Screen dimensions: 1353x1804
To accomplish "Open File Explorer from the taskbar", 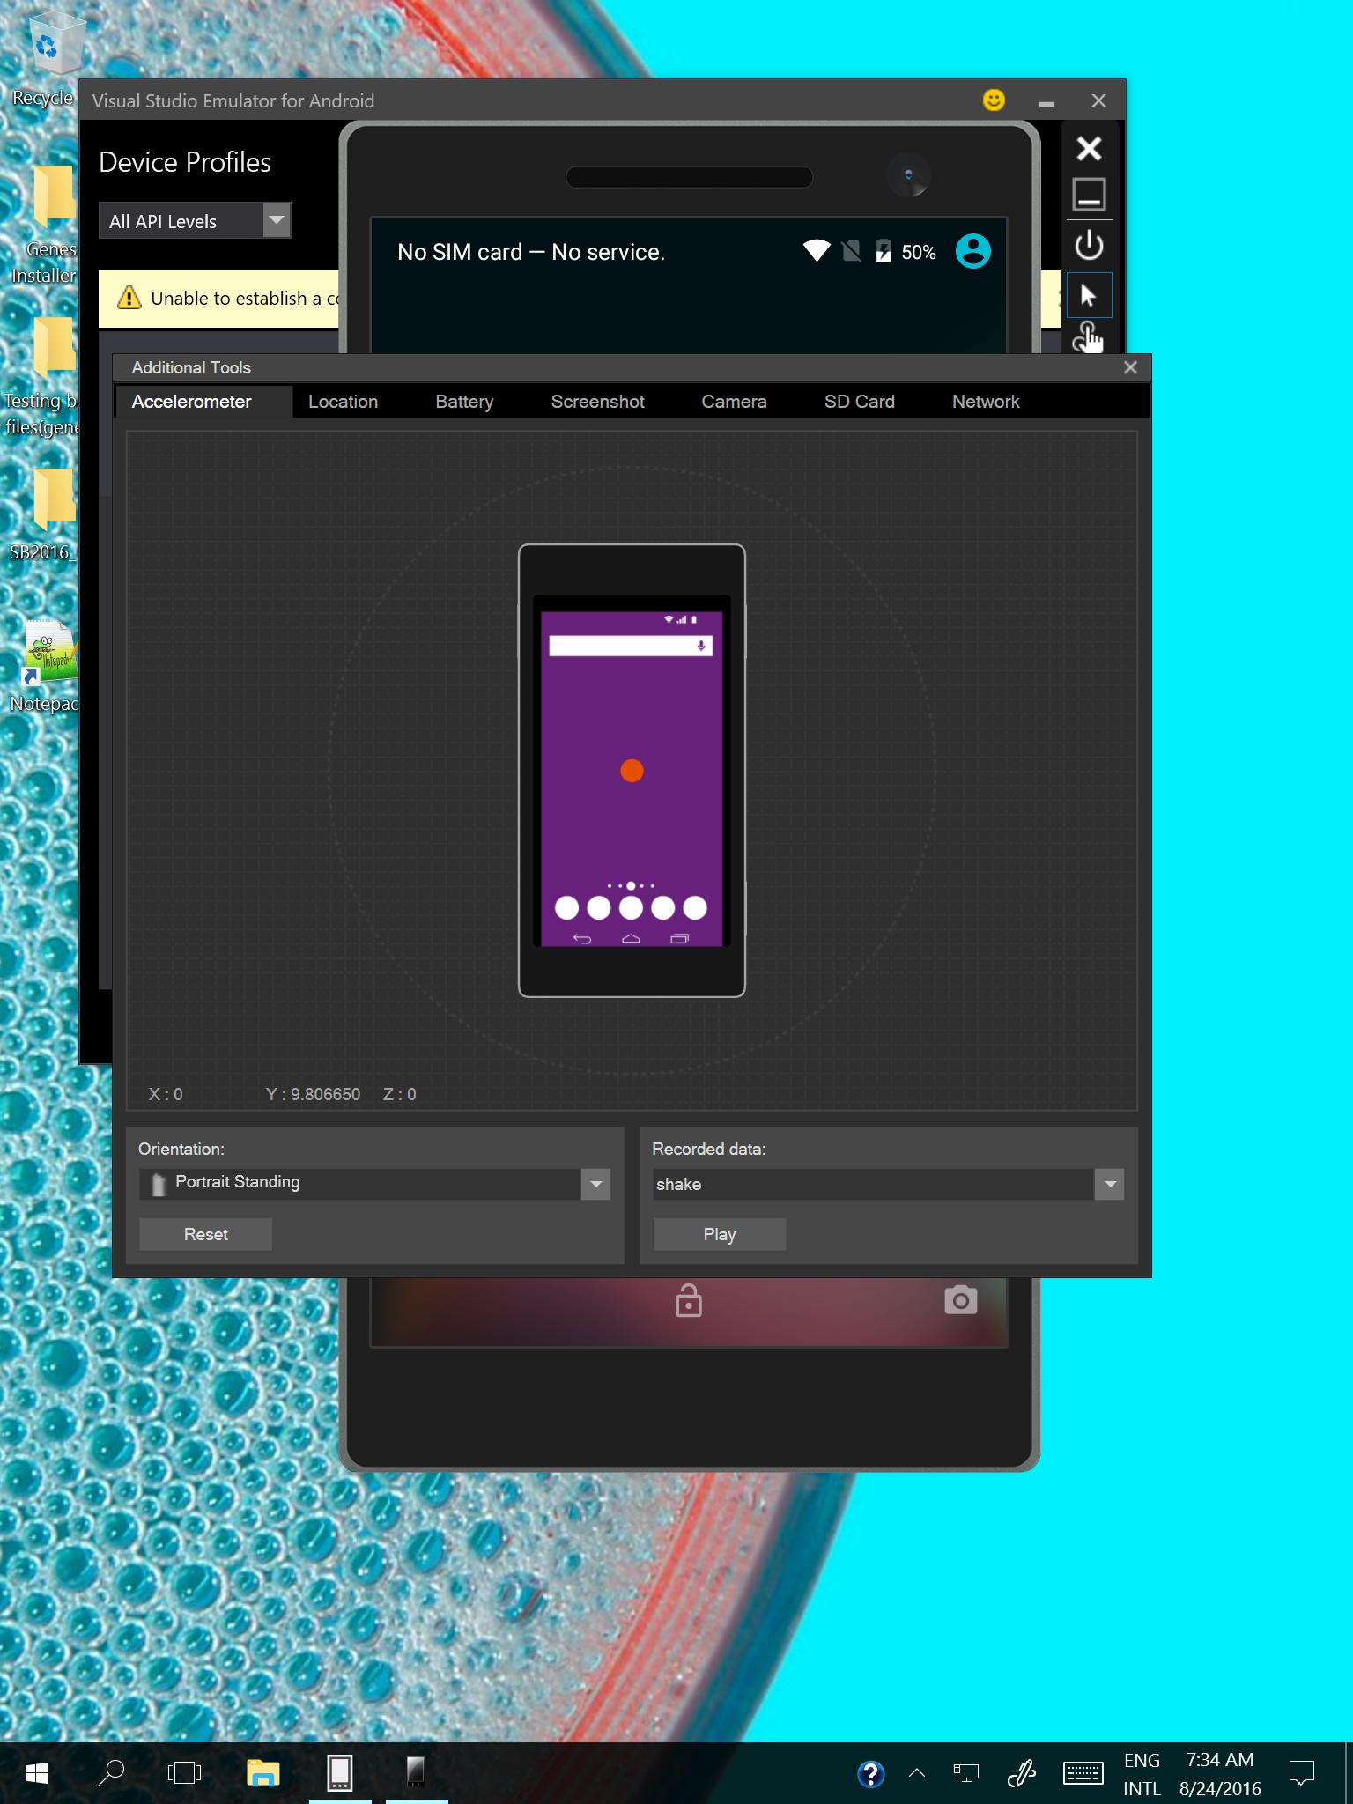I will (262, 1772).
